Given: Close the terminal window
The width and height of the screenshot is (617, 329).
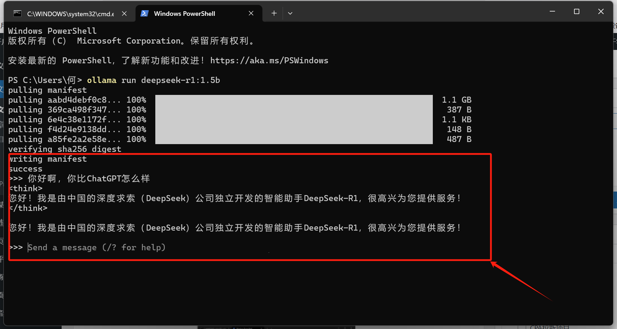Looking at the screenshot, I should (601, 11).
